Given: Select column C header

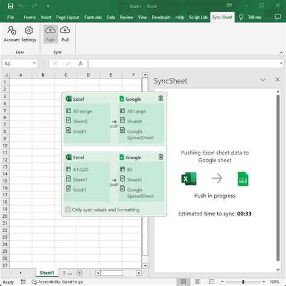Looking at the screenshot, I should (66, 75).
